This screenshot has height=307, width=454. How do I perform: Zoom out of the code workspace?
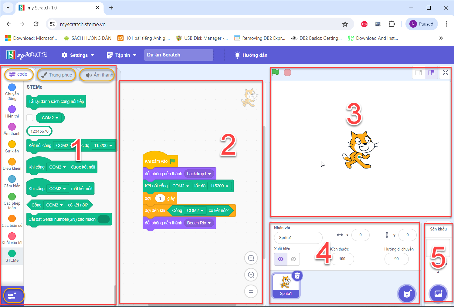[251, 275]
